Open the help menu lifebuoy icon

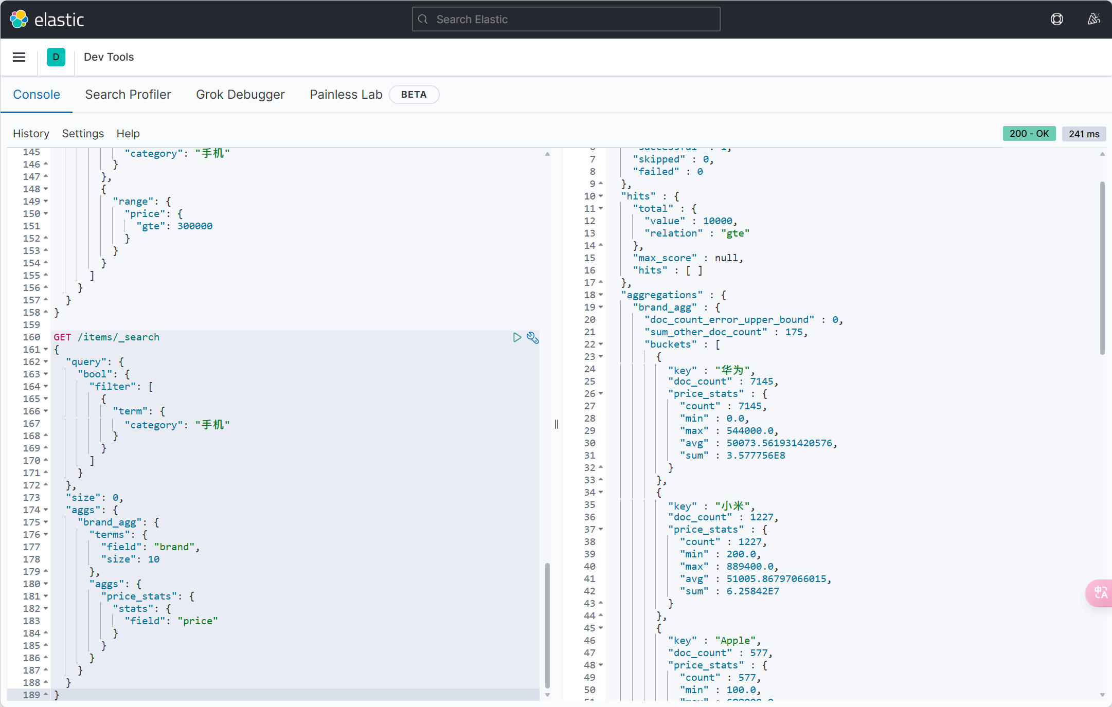[x=1056, y=20]
